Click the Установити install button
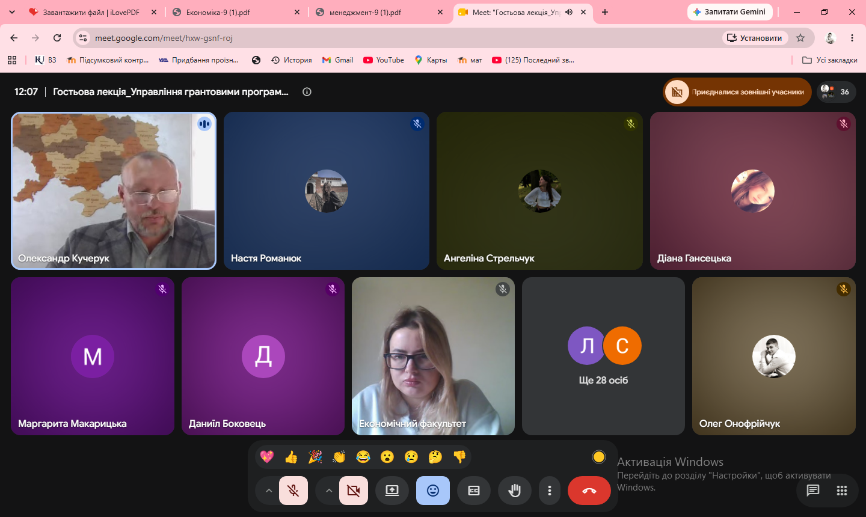This screenshot has width=866, height=517. [755, 38]
